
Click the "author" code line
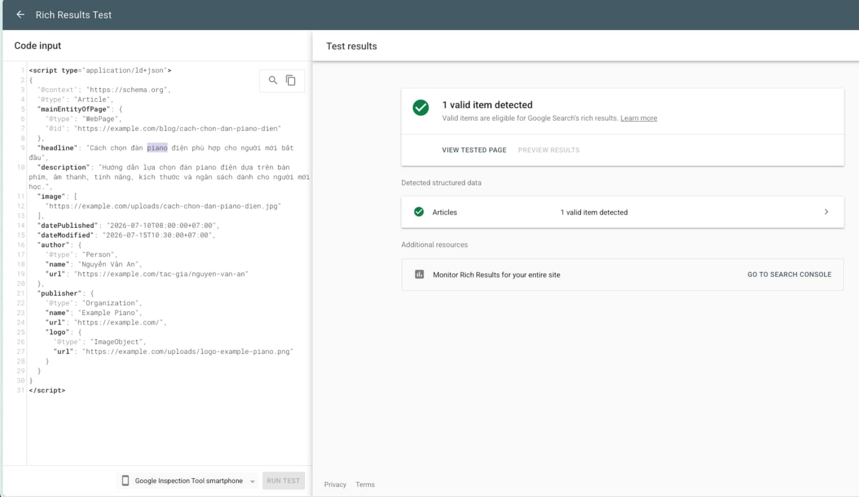pyautogui.click(x=59, y=245)
